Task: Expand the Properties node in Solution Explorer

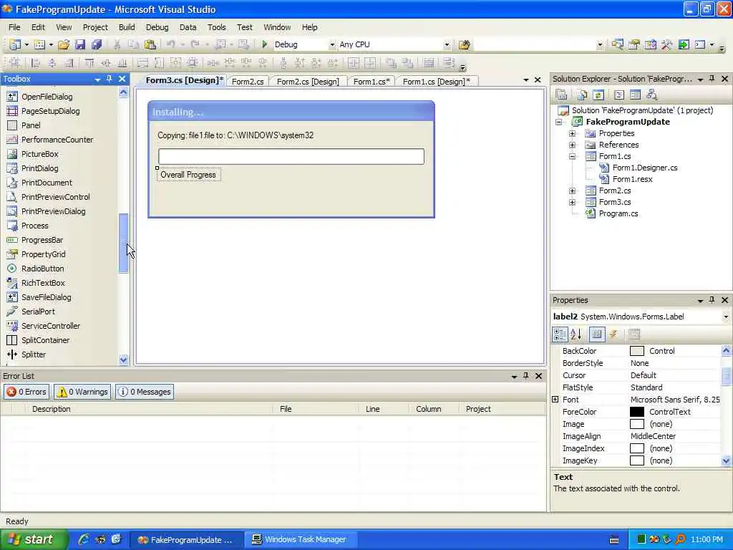Action: [572, 133]
